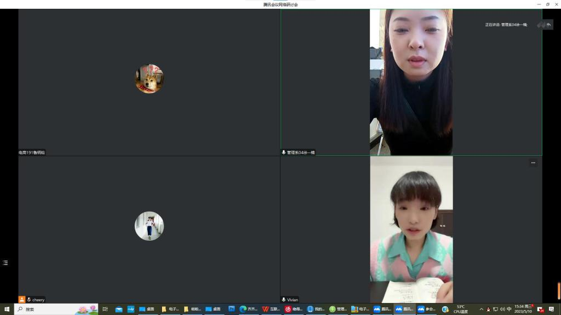
Task: Click the orange host icon next to cheery
Action: (22, 300)
